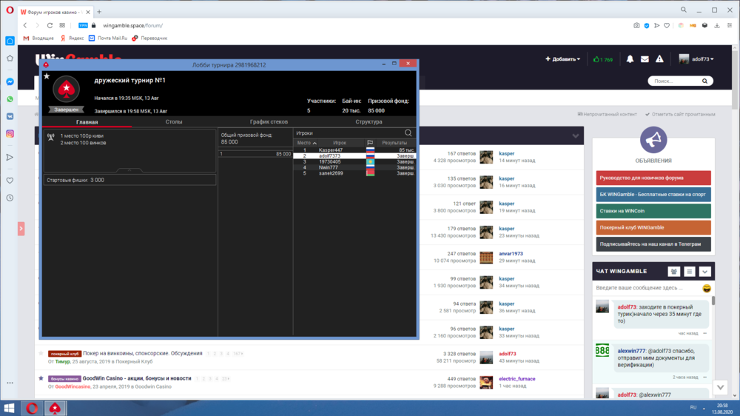Expand the adolf73 account dropdown
This screenshot has height=416, width=740.
pyautogui.click(x=696, y=59)
